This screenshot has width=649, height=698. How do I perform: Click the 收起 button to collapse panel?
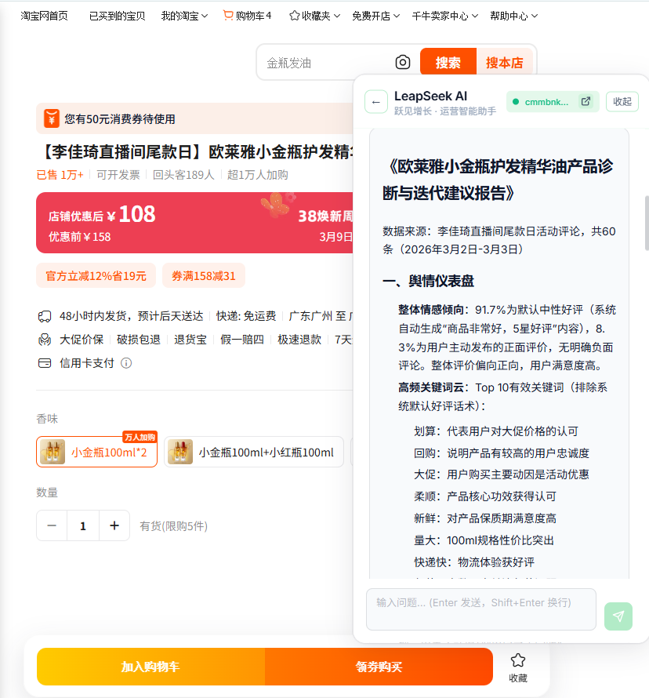coord(622,102)
